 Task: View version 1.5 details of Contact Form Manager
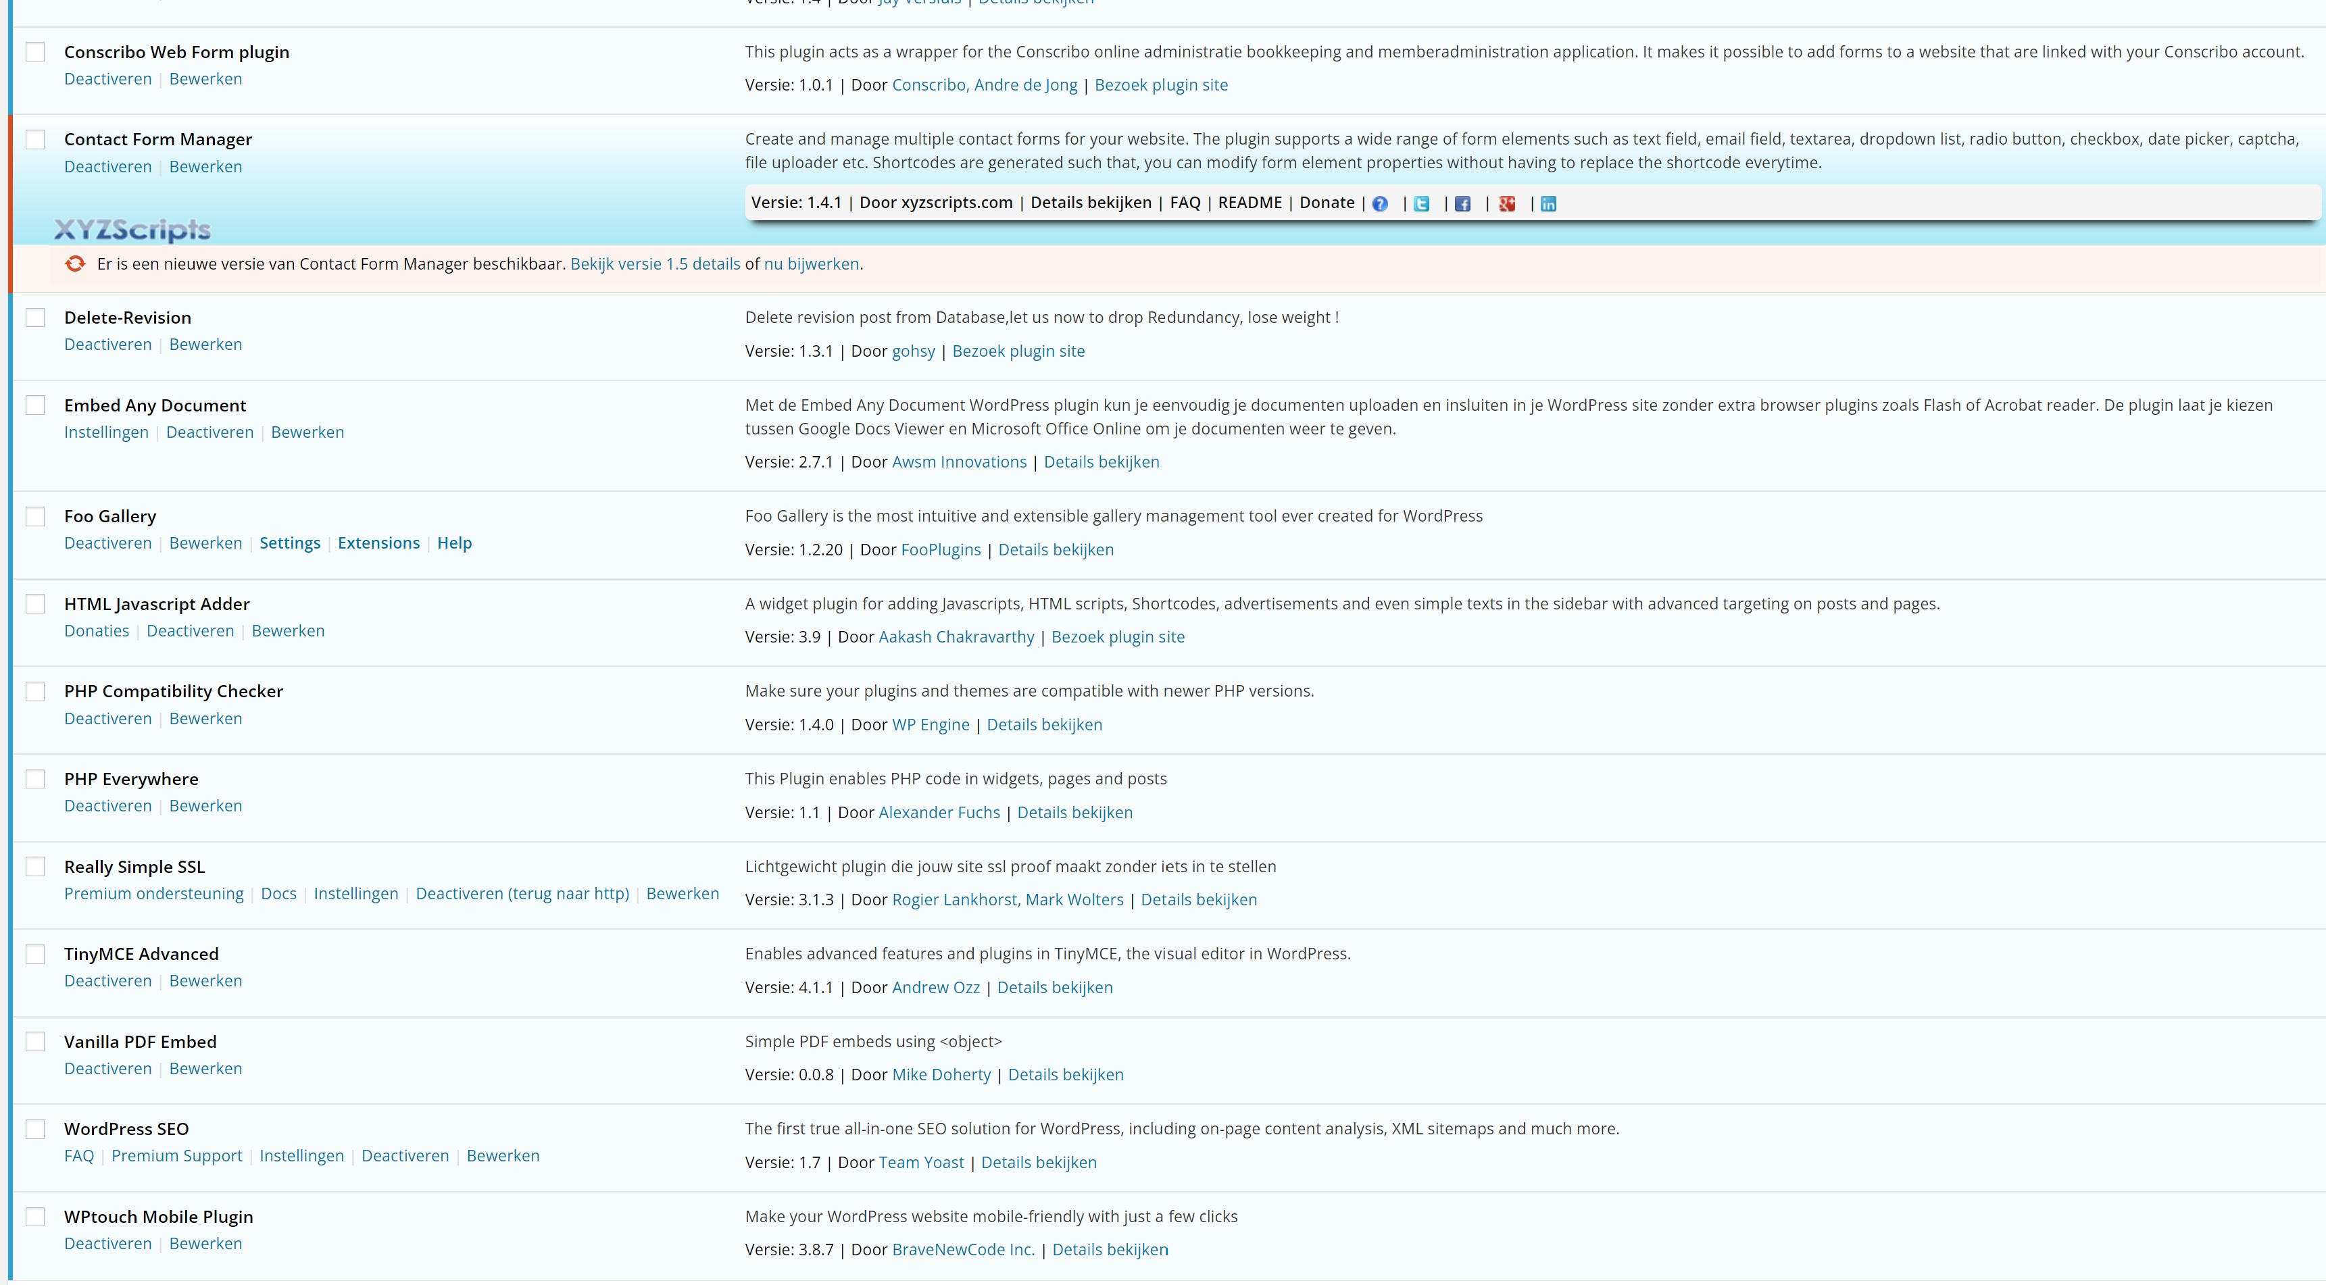click(x=655, y=265)
